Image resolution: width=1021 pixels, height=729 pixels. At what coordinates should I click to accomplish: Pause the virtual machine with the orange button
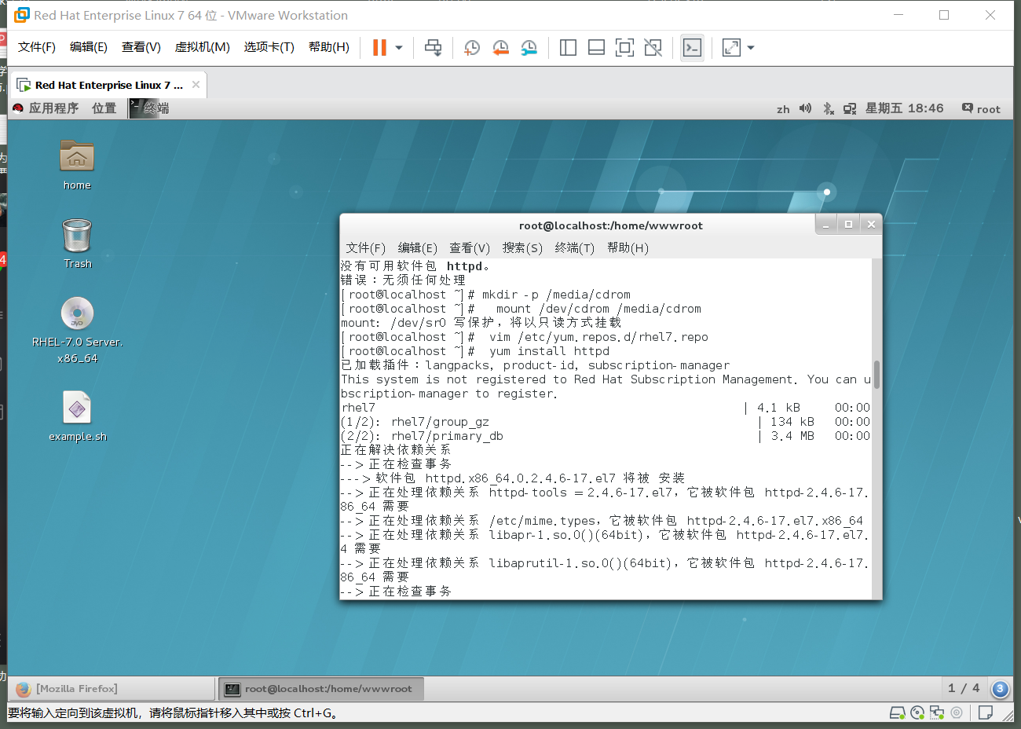(x=379, y=48)
